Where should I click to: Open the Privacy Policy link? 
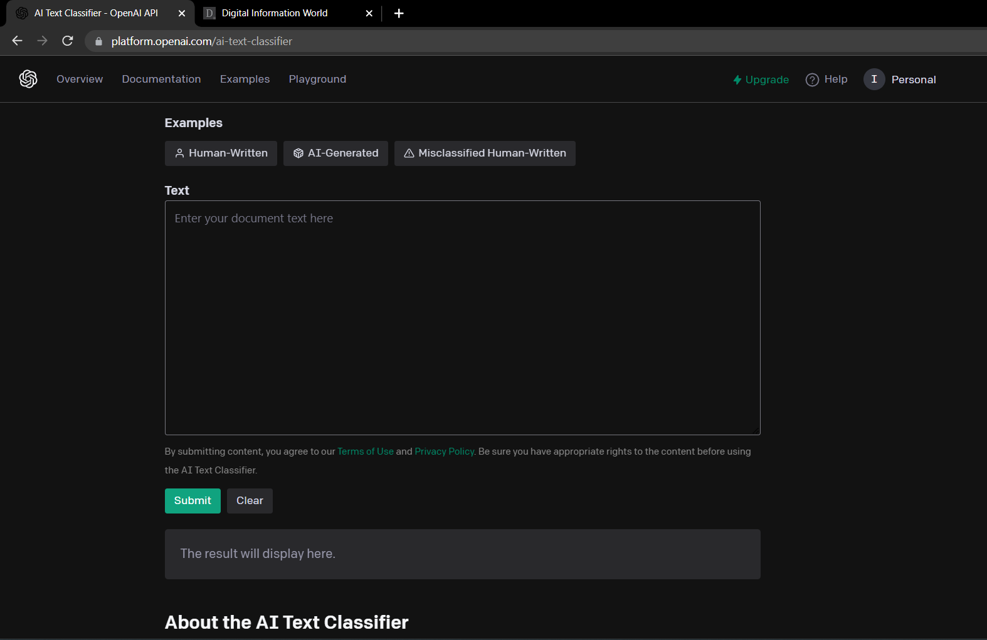pos(444,452)
